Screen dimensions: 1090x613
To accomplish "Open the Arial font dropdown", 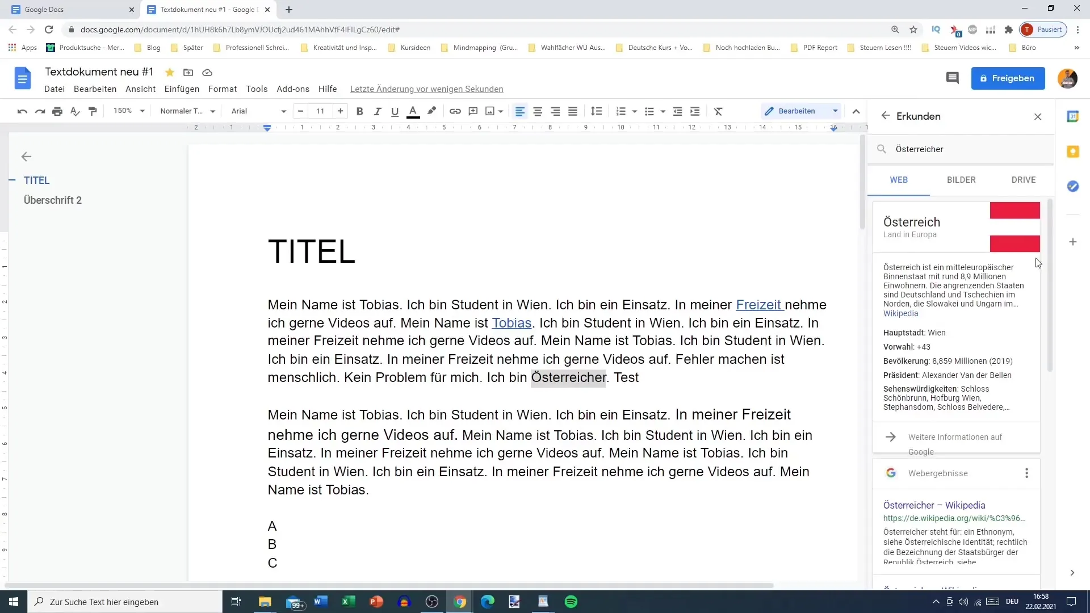I will click(x=258, y=111).
